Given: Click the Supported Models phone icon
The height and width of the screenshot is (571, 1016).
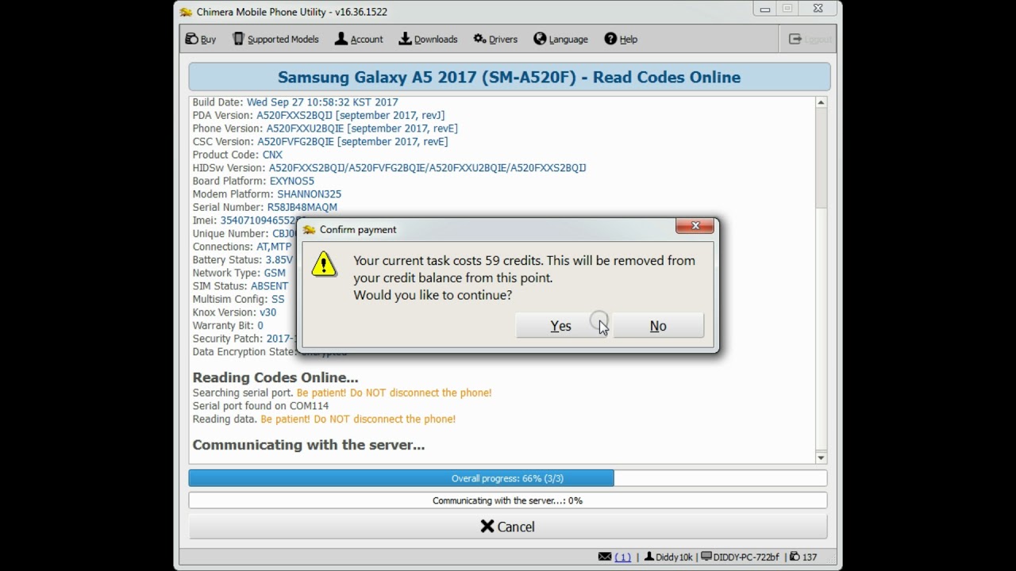Looking at the screenshot, I should 238,39.
